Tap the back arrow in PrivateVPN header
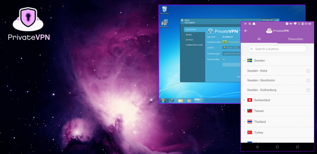The width and height of the screenshot is (317, 154). (246, 31)
